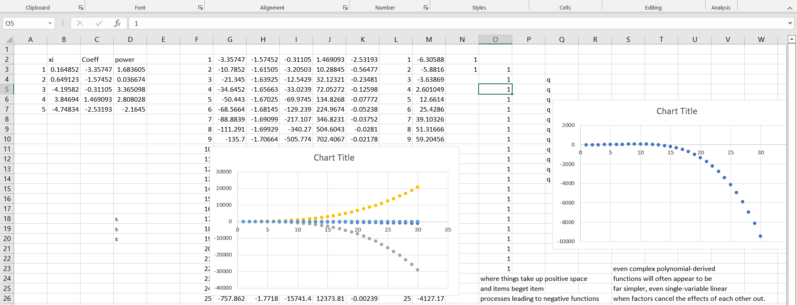Select the "power" header cell
The height and width of the screenshot is (305, 797).
point(130,59)
